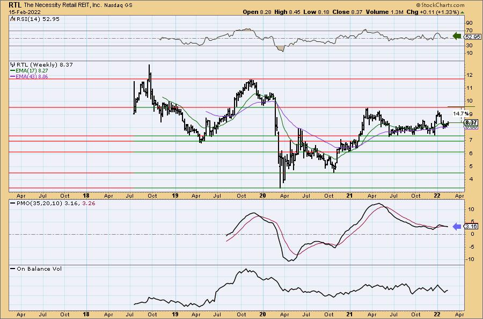The width and height of the screenshot is (483, 319).
Task: Click the 3.16 value tag on PMO axis
Action: tap(471, 227)
